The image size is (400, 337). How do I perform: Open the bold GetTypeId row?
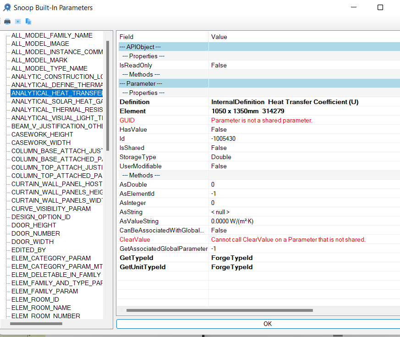[x=259, y=258]
